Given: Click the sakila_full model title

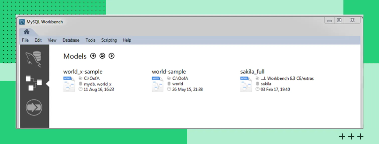Looking at the screenshot, I should coord(252,72).
